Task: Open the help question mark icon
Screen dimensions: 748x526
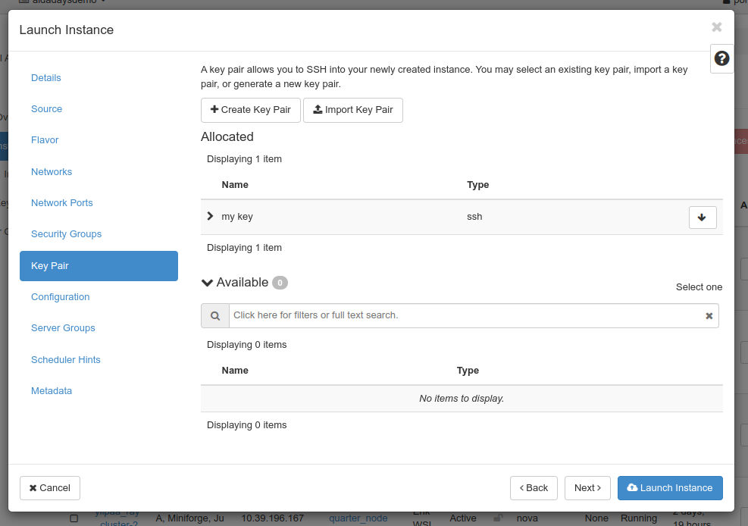Action: tap(721, 58)
